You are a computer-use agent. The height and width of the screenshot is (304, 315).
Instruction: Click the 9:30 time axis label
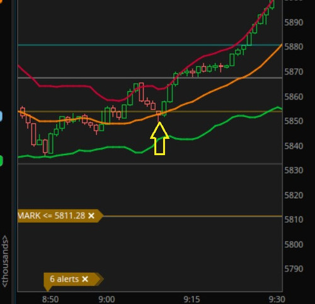277,299
